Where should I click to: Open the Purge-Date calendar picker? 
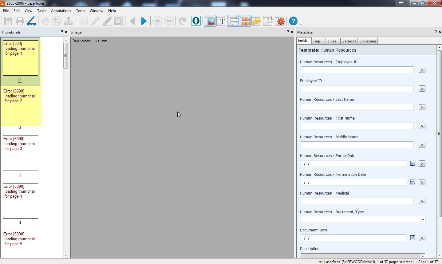(413, 164)
